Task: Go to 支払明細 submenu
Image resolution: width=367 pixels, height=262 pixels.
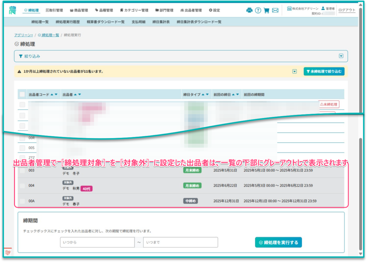Action: click(138, 22)
